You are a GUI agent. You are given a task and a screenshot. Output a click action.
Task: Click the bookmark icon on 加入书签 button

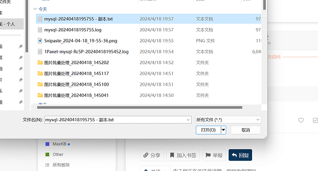[172, 155]
